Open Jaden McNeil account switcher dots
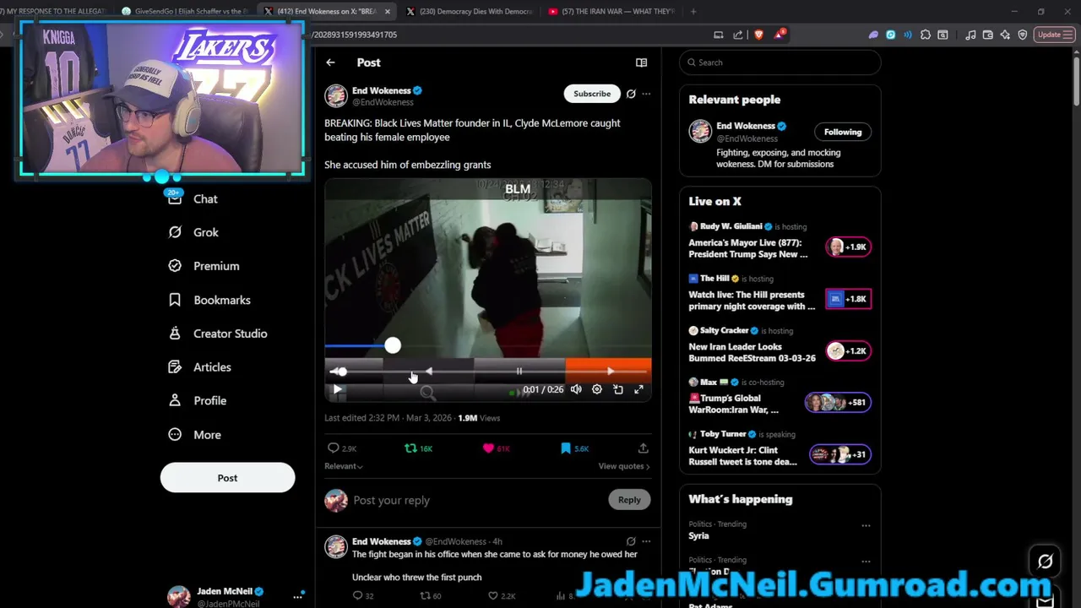Screen dimensions: 1081x608 point(297,597)
